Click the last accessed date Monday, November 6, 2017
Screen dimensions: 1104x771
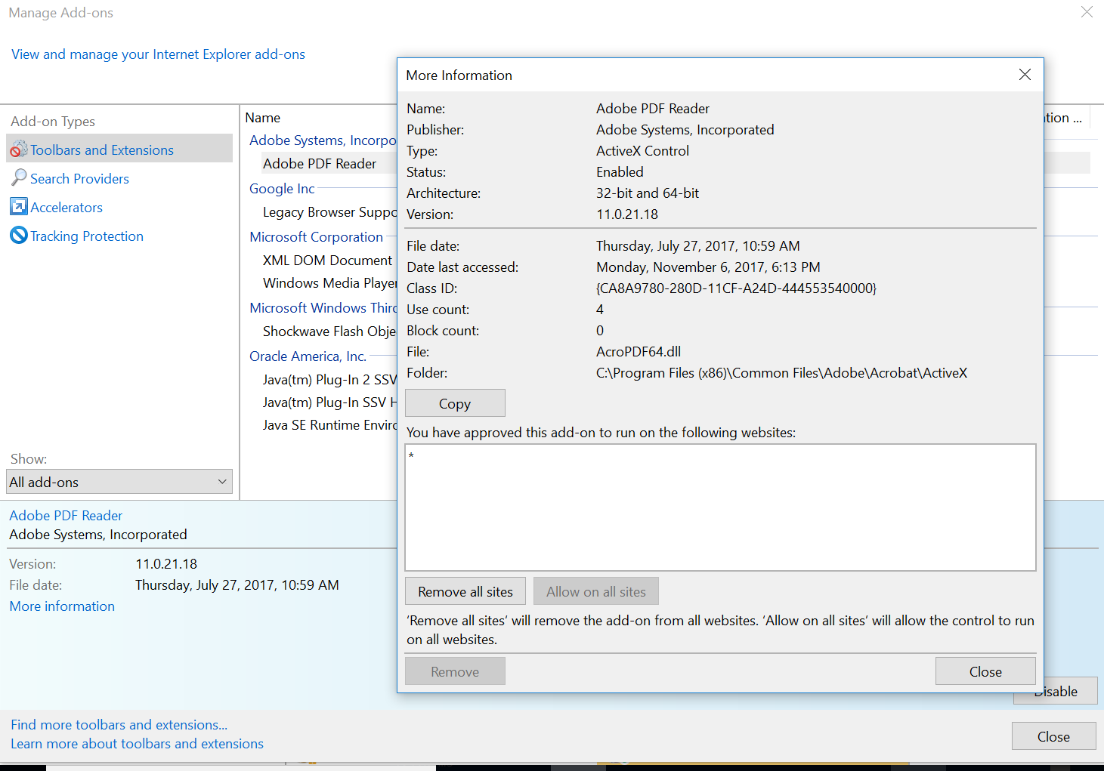tap(708, 267)
